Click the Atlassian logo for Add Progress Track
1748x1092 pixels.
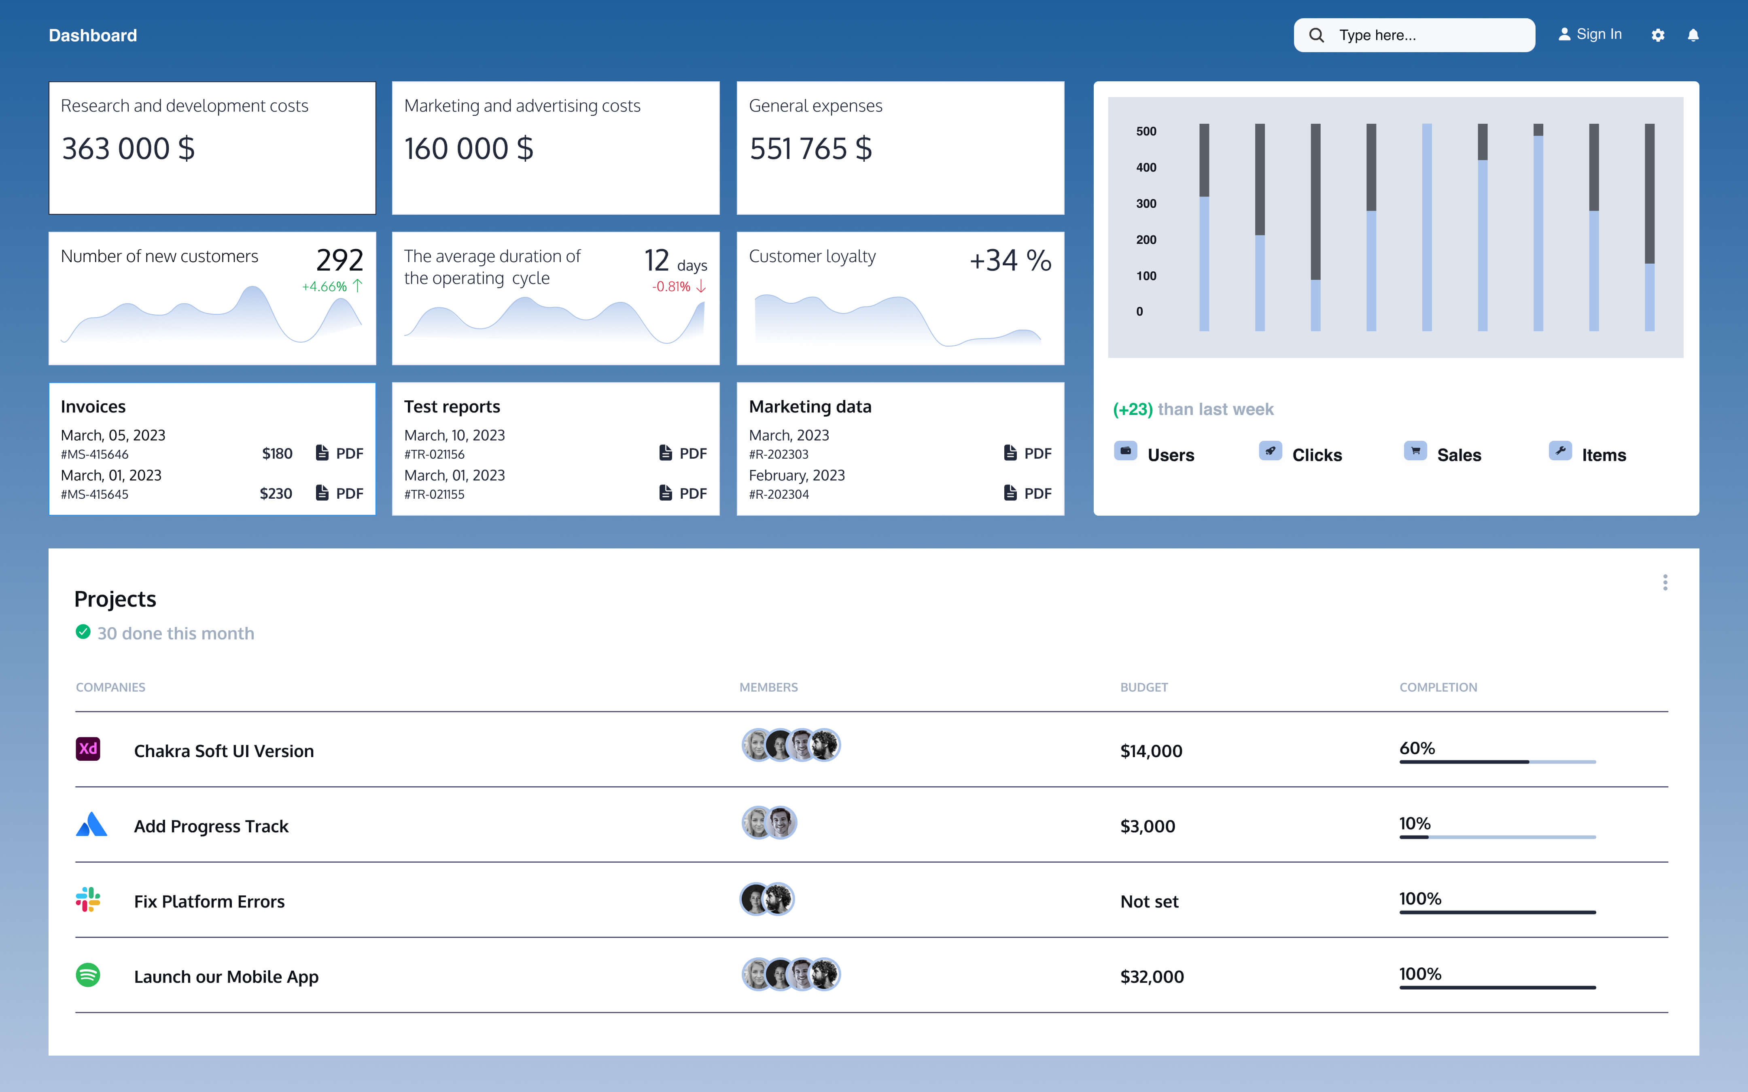coord(91,824)
